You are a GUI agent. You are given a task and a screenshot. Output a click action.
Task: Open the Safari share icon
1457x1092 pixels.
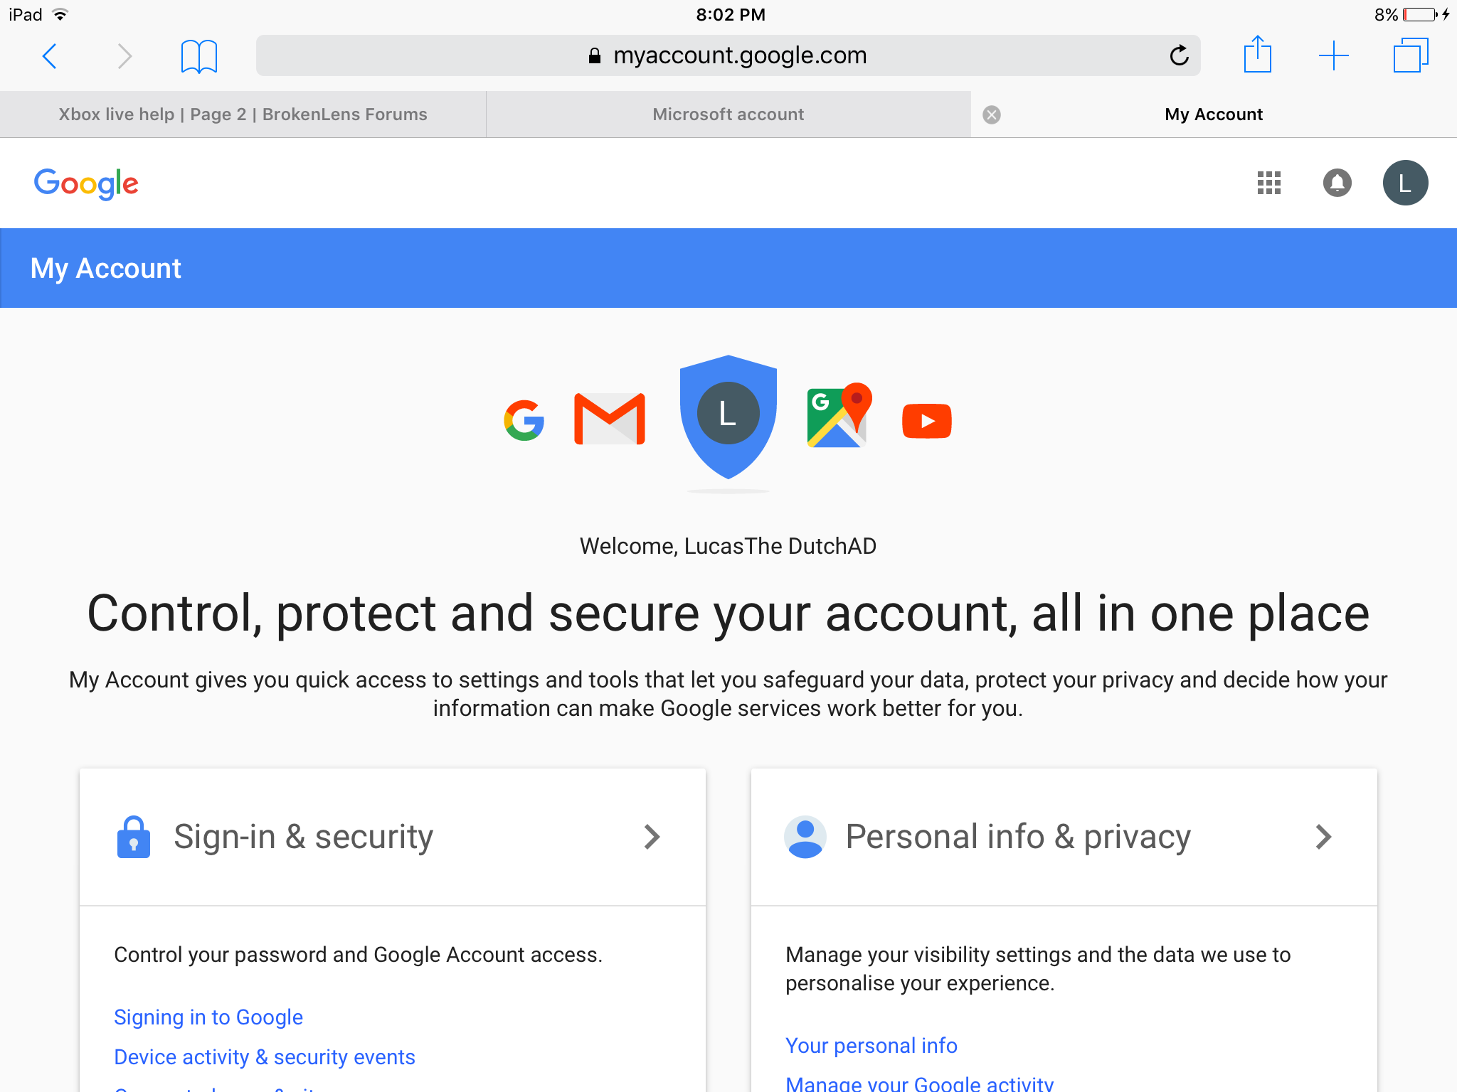pyautogui.click(x=1257, y=54)
